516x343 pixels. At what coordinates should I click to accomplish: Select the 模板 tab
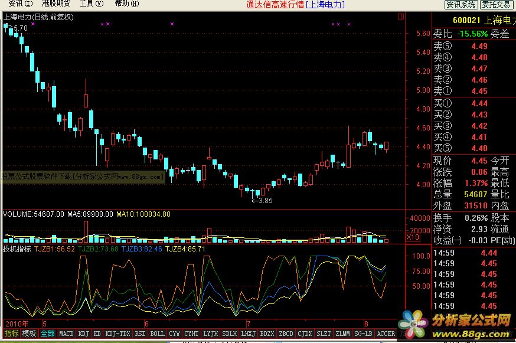[x=29, y=334]
